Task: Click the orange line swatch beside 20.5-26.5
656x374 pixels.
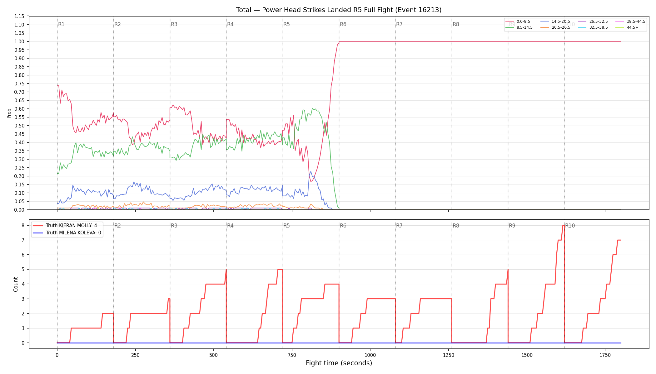Action: click(x=545, y=27)
